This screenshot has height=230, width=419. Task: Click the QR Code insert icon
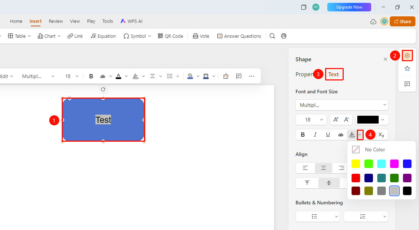click(x=160, y=36)
